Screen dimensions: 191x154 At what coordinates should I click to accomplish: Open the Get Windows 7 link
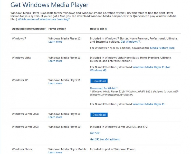(130, 42)
